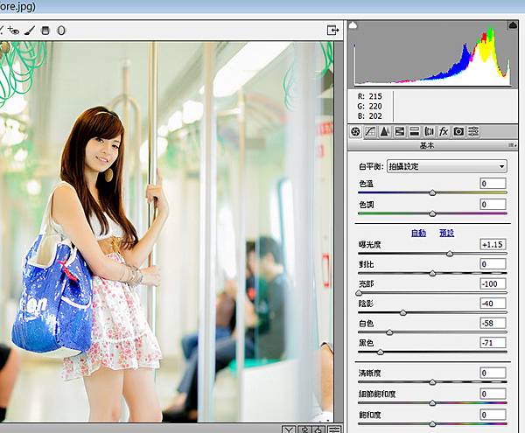Click the 對比 contrast value field

[493, 264]
